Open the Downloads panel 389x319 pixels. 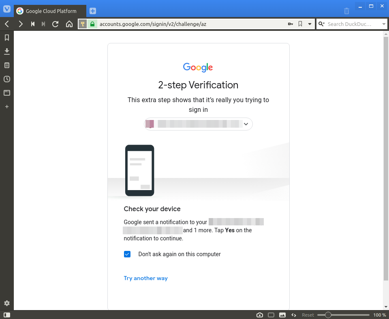pos(7,51)
